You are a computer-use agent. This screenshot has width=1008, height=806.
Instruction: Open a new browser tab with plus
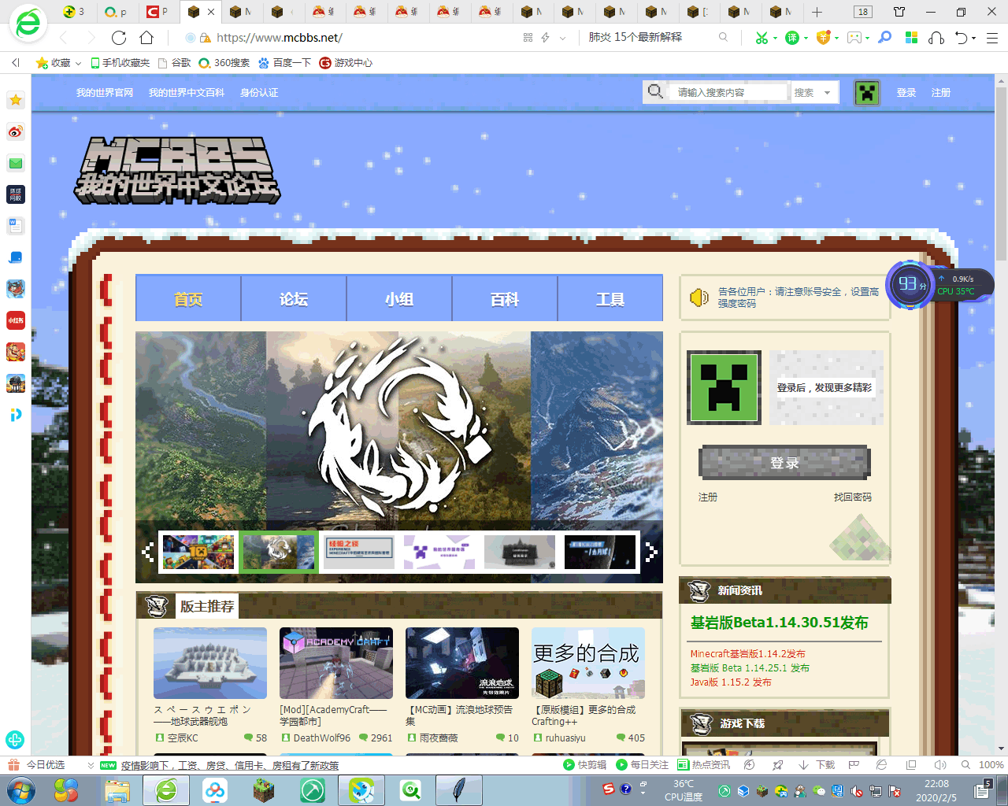click(x=817, y=12)
